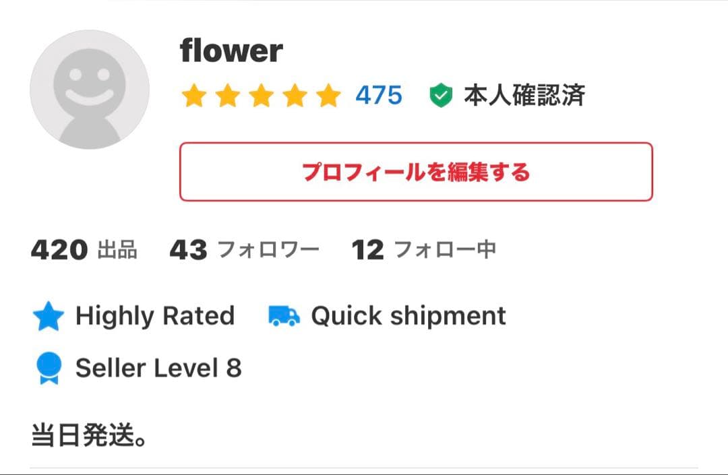Click the third yellow rating star
Image resolution: width=728 pixels, height=475 pixels.
pos(261,96)
